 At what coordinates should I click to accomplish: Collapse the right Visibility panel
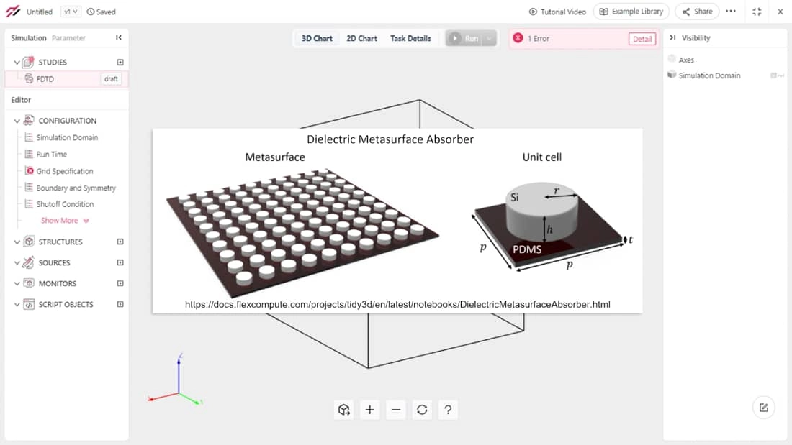coord(672,38)
